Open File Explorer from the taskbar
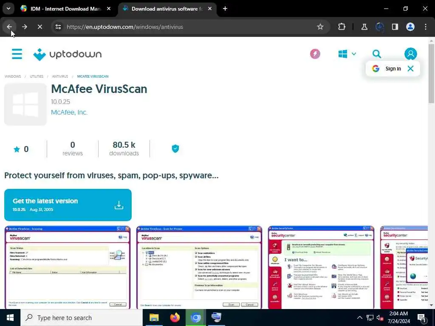 pyautogui.click(x=154, y=318)
